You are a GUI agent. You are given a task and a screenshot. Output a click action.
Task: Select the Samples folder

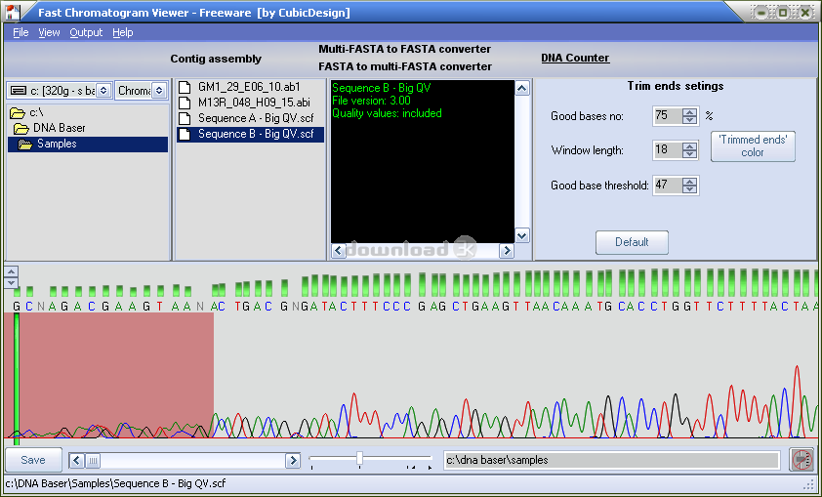point(57,144)
